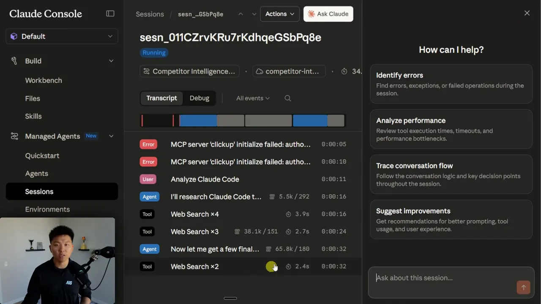
Task: Collapse the sidebar panel icon
Action: tap(110, 14)
